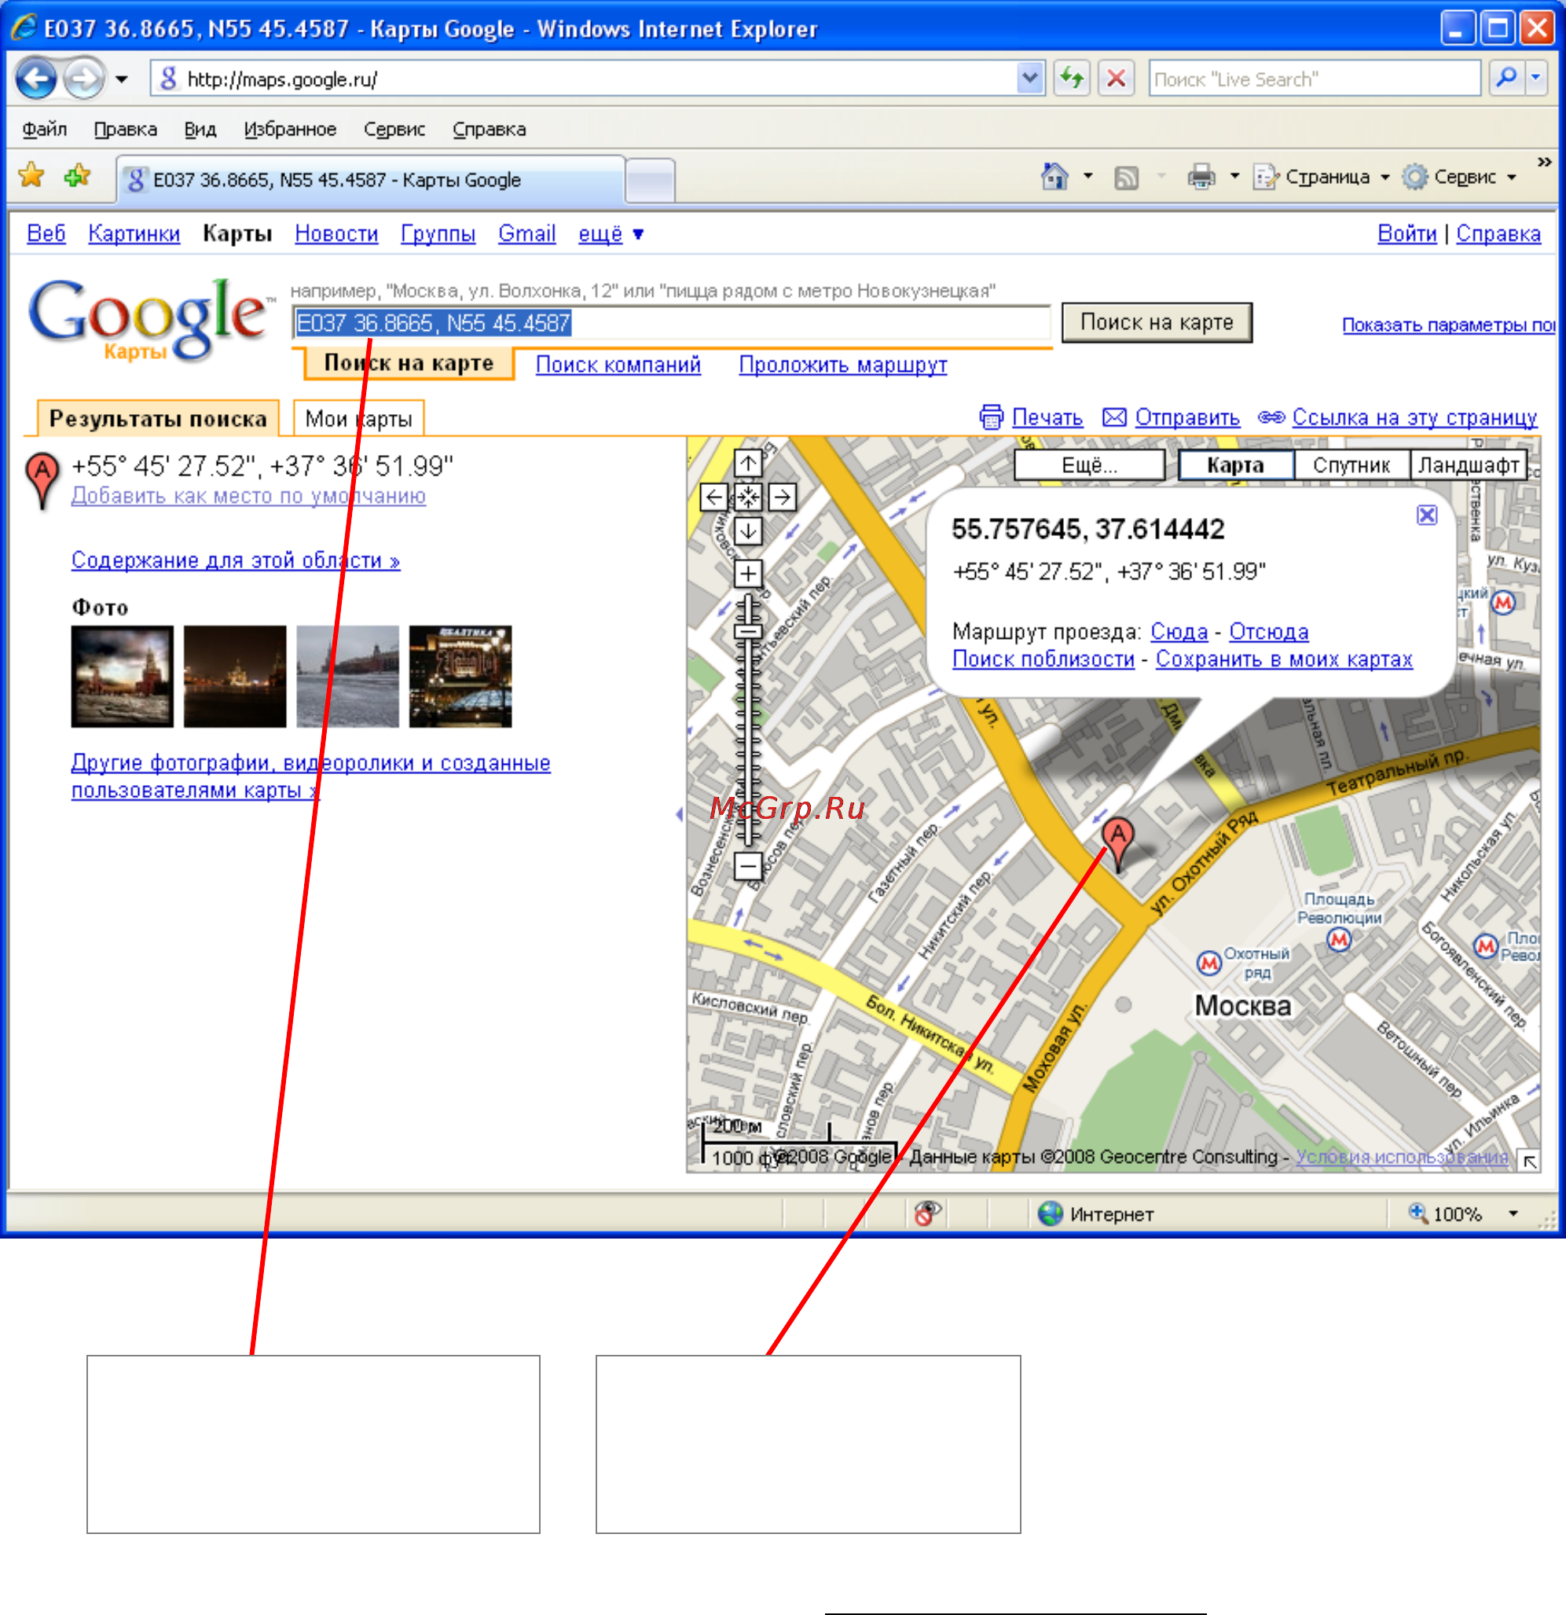
Task: Show more toolbar items with the chevron
Action: tap(1544, 162)
